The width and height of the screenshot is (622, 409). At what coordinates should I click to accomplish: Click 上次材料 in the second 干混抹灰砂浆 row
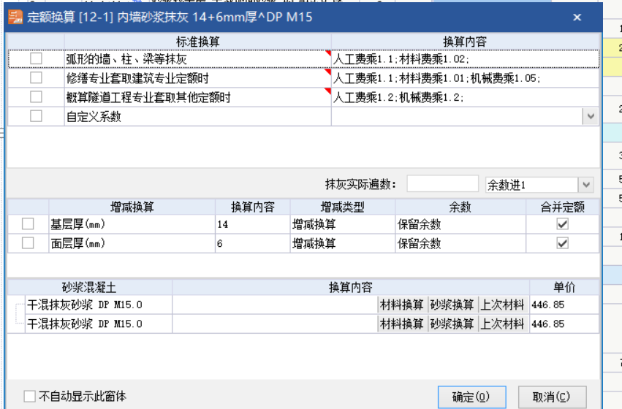[x=503, y=324]
